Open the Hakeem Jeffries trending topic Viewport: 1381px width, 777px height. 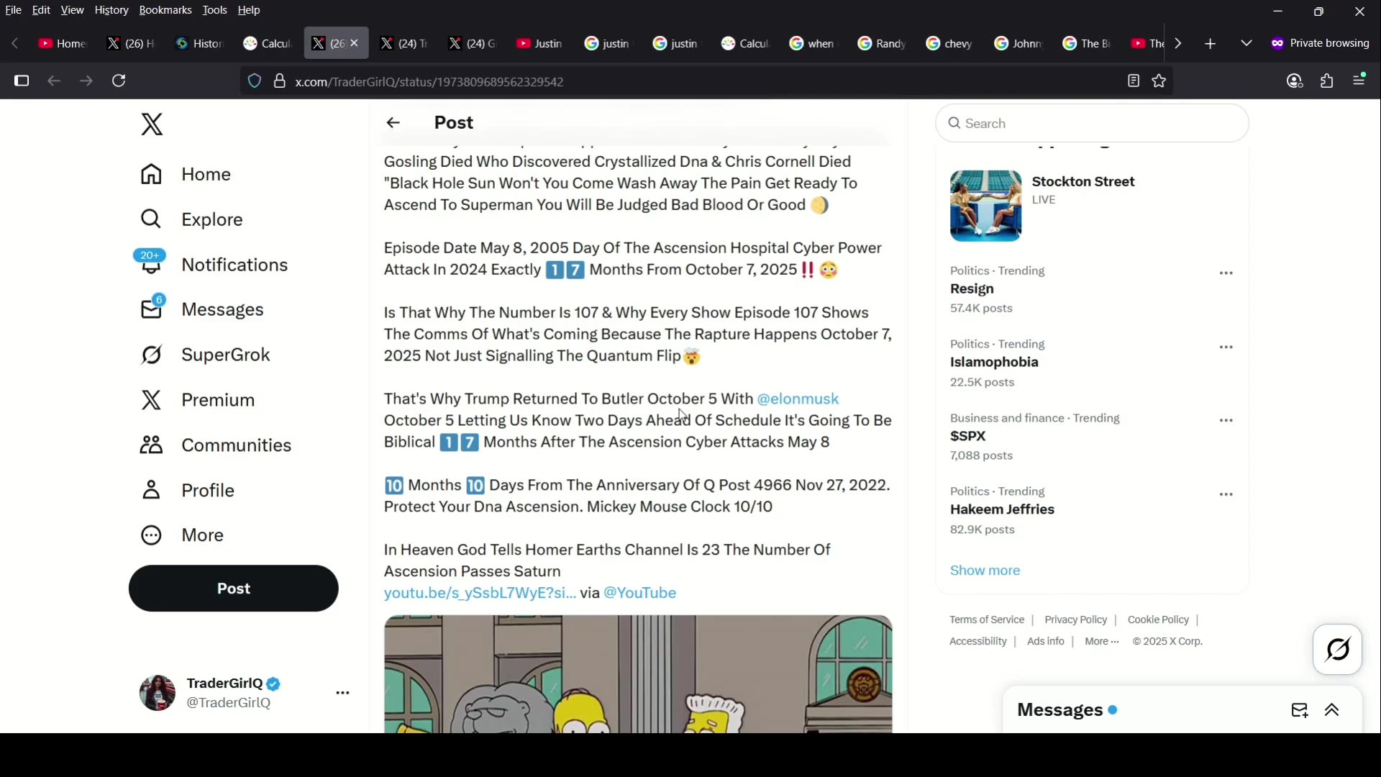click(1003, 511)
